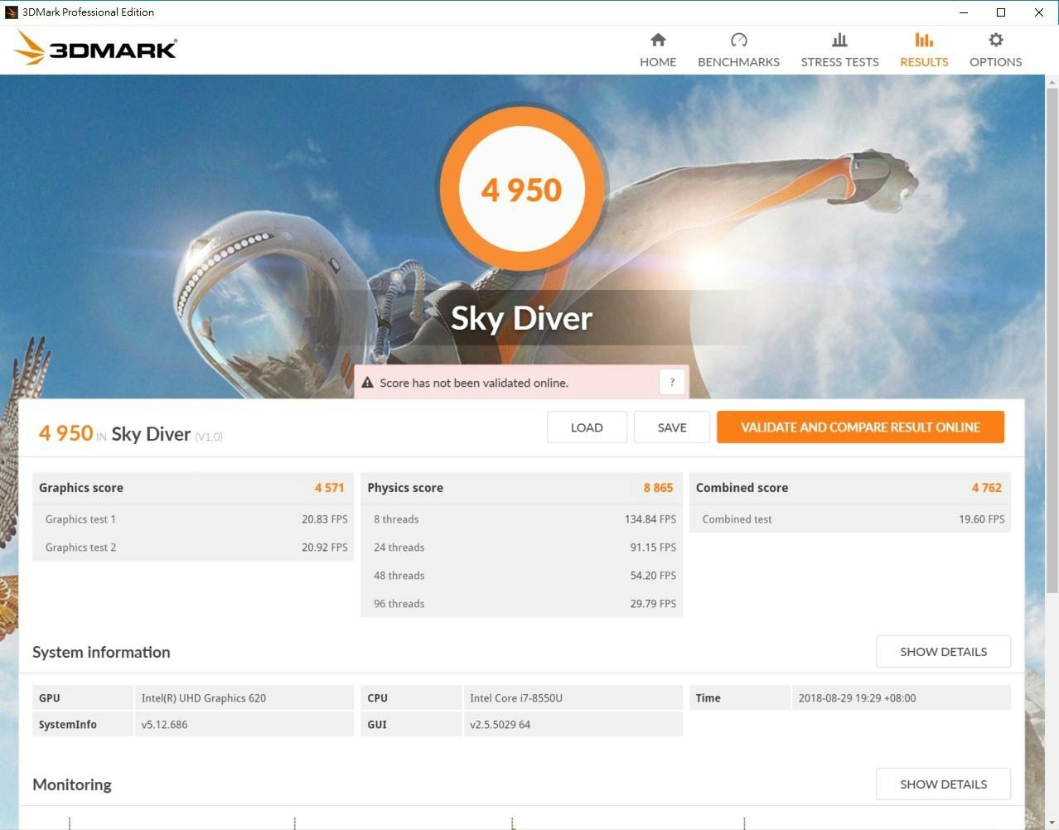Select the Graphics test 1 row
This screenshot has height=830, width=1059.
point(193,519)
